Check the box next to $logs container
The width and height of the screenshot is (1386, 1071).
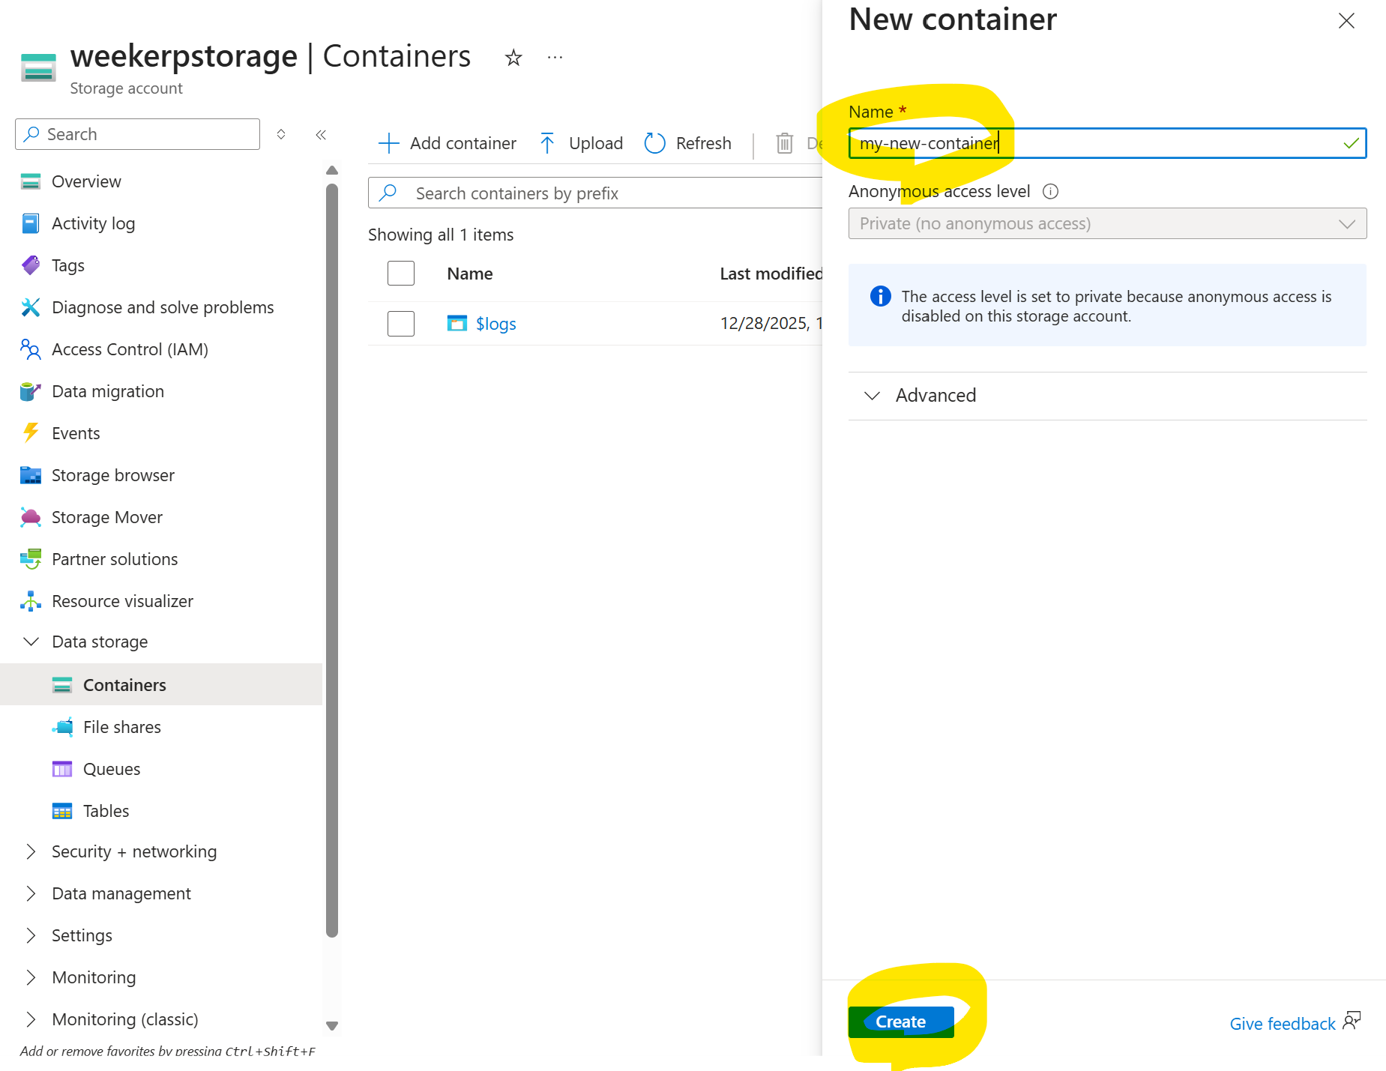401,324
